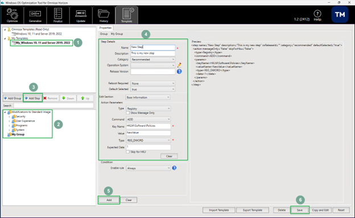Screen dimensions: 355x218
Task: Click the help icon beside Release Version
Action: click(179, 72)
